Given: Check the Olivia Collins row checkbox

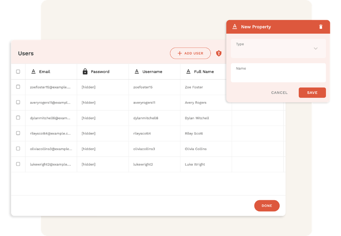Looking at the screenshot, I should click(x=18, y=149).
